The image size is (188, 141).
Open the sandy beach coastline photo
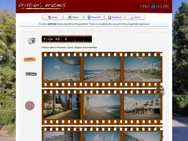(102, 69)
